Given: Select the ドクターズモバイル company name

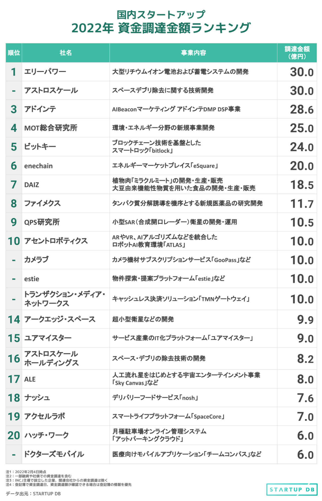Looking at the screenshot, I should 54,454.
